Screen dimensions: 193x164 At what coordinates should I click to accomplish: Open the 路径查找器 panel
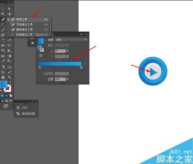tap(26, 114)
